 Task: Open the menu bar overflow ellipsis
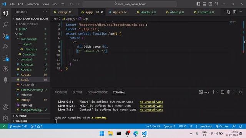tap(62, 4)
